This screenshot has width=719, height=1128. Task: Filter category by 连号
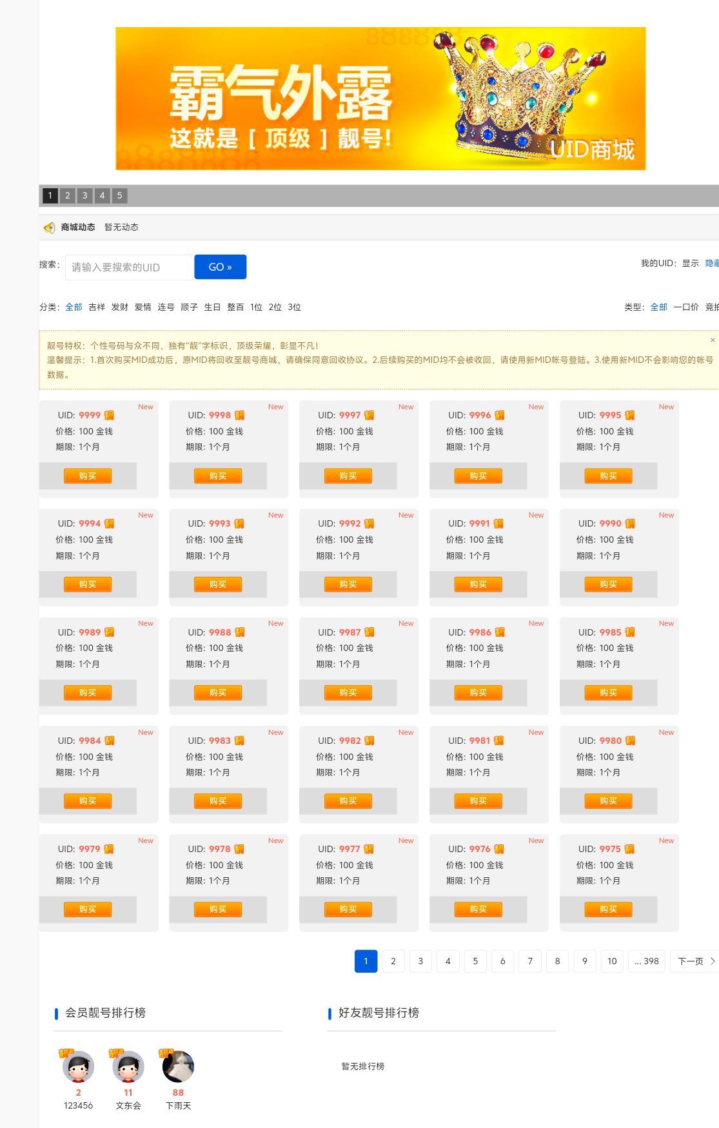166,307
